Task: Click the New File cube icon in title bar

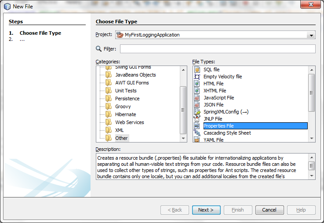Action: pos(7,7)
